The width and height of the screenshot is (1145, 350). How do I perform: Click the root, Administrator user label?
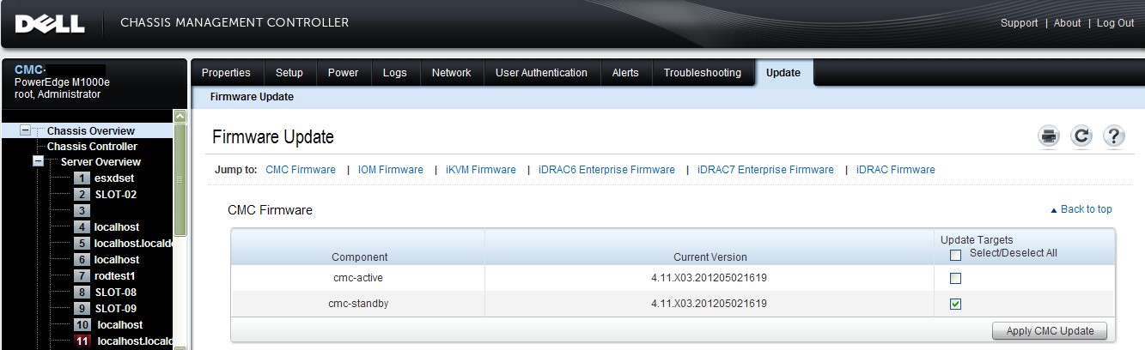(58, 94)
